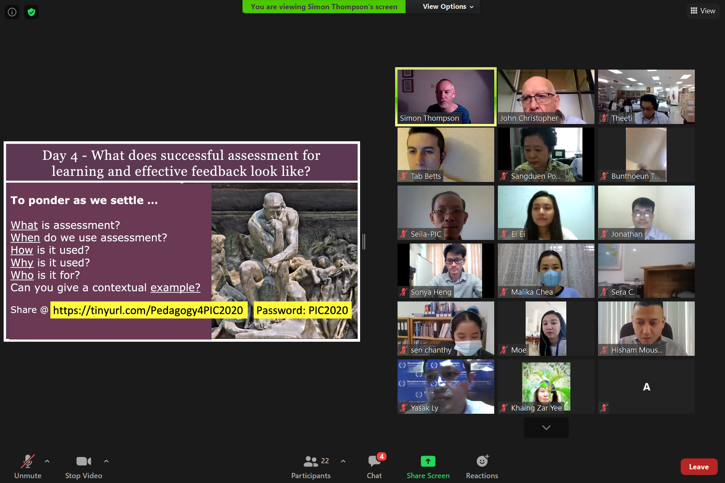The image size is (725, 483).
Task: Select John Christopher's video tile
Action: pos(546,97)
